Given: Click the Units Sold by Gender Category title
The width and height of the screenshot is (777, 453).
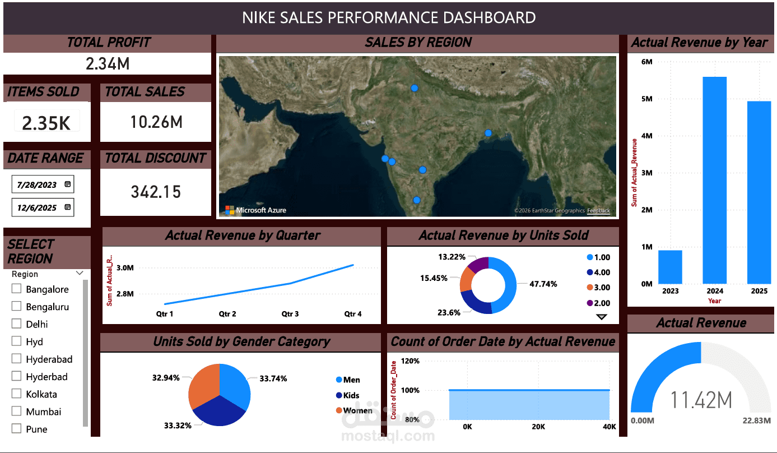Looking at the screenshot, I should 241,341.
